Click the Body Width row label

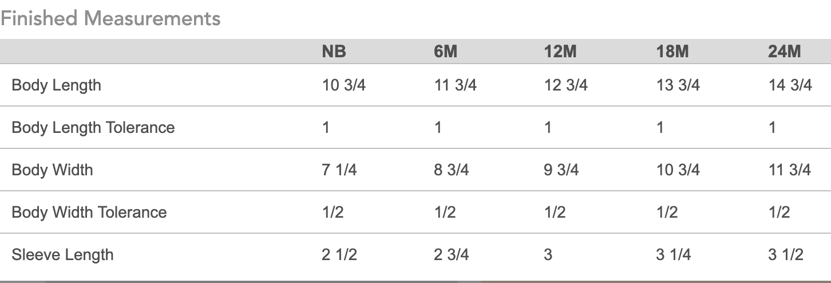(x=52, y=170)
